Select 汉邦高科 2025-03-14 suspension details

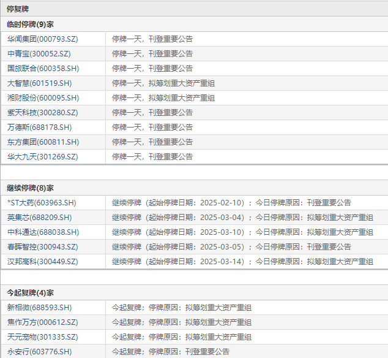[x=242, y=262]
